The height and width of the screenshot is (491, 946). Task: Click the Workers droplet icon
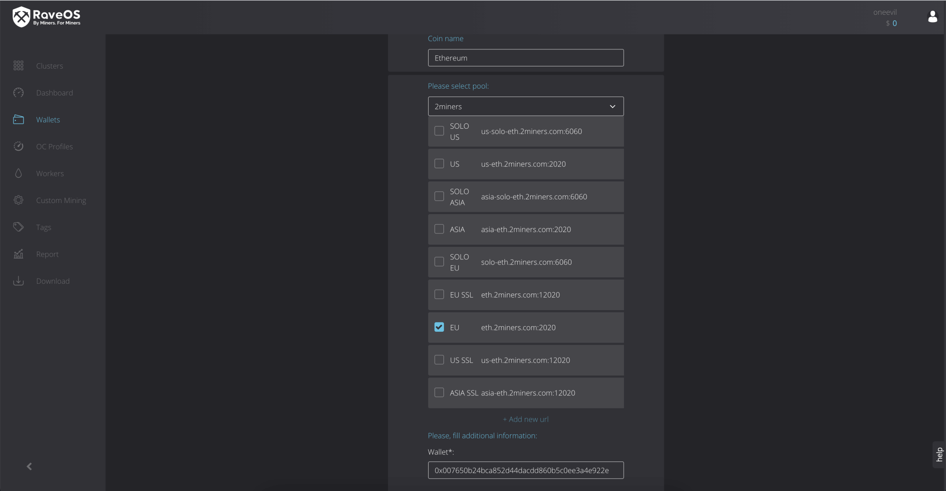(18, 173)
